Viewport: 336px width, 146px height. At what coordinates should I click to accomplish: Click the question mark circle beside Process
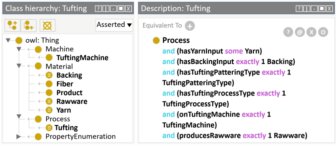click(288, 32)
